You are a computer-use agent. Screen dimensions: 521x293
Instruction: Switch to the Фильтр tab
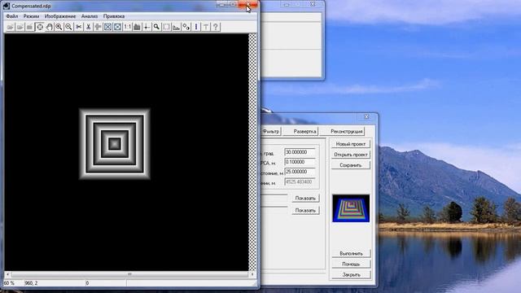click(x=271, y=132)
